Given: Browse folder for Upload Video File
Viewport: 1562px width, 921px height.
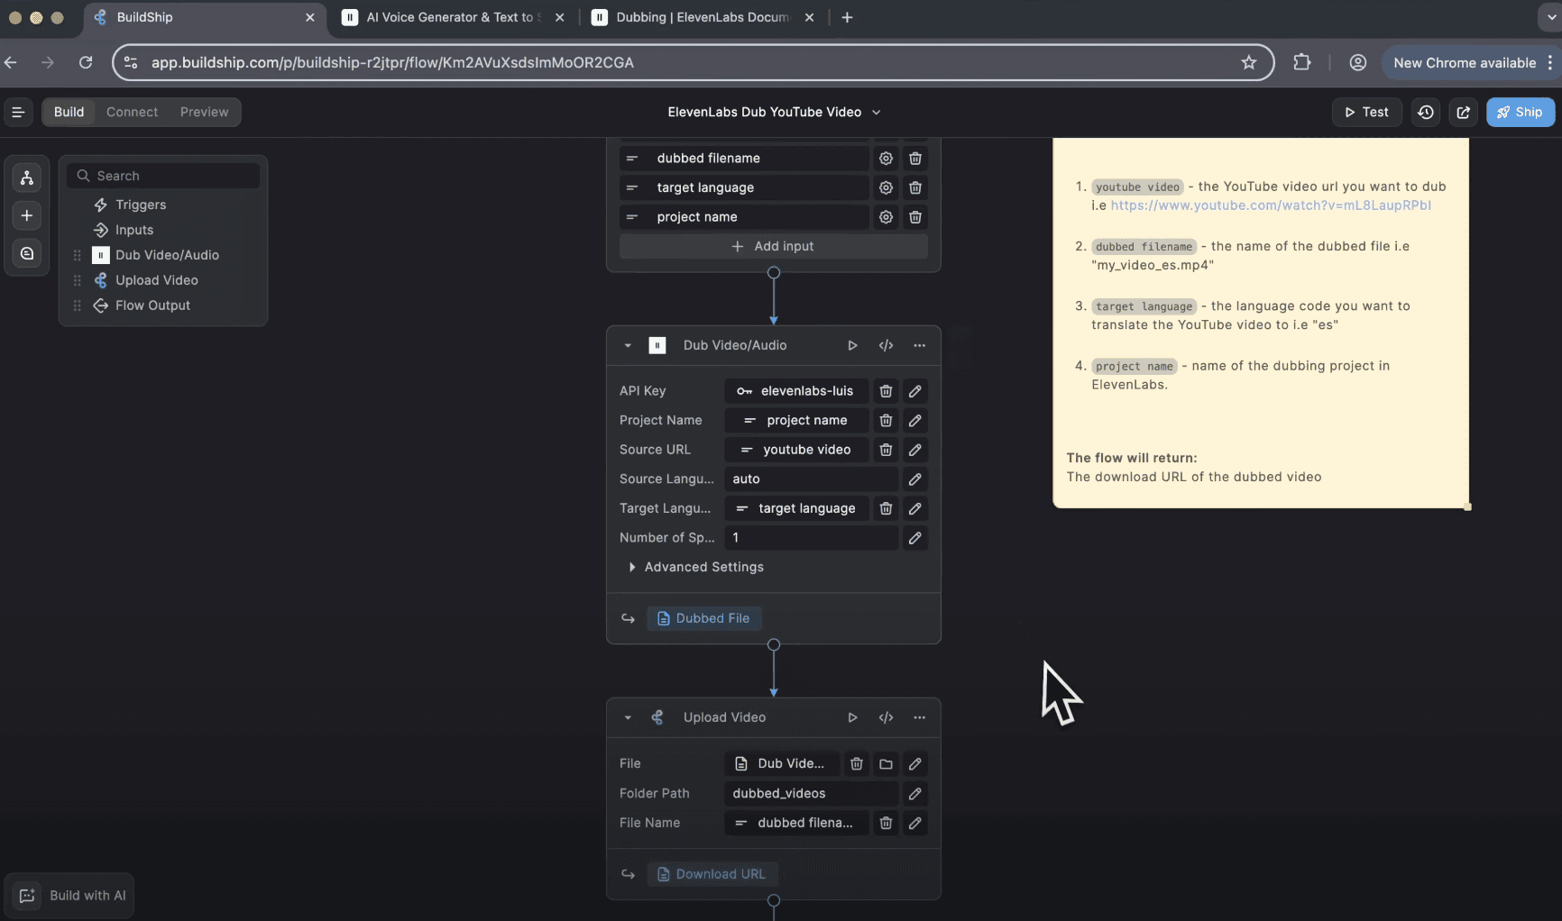Looking at the screenshot, I should click(x=886, y=764).
